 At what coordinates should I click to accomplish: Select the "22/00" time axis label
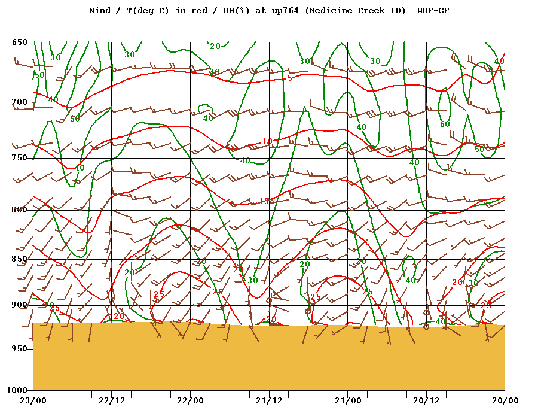point(191,401)
